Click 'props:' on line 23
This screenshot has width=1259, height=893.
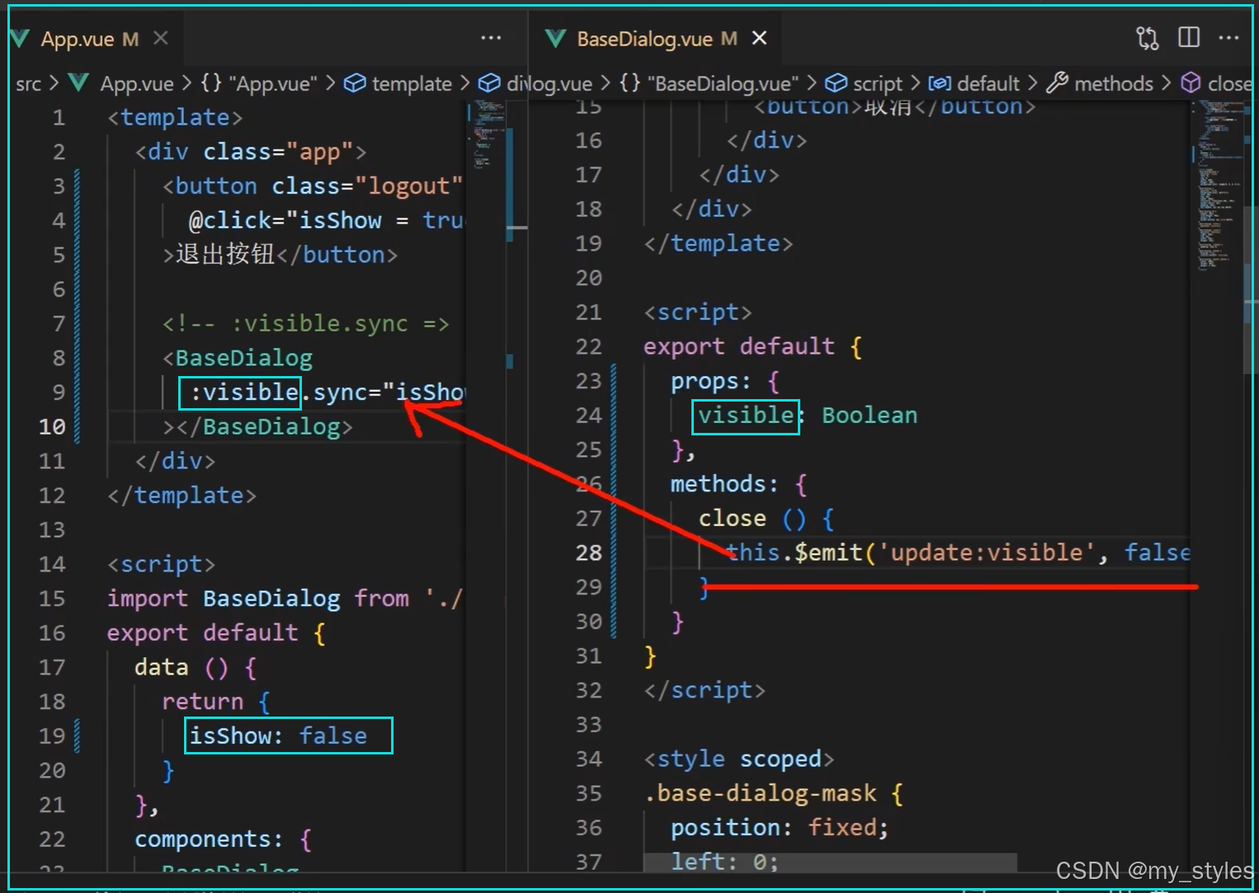pyautogui.click(x=710, y=381)
